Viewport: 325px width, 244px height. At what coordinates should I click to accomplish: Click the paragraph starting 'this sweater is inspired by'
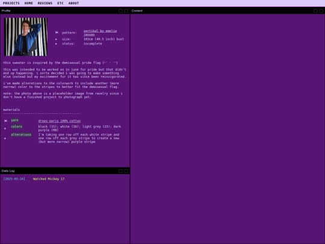point(61,63)
